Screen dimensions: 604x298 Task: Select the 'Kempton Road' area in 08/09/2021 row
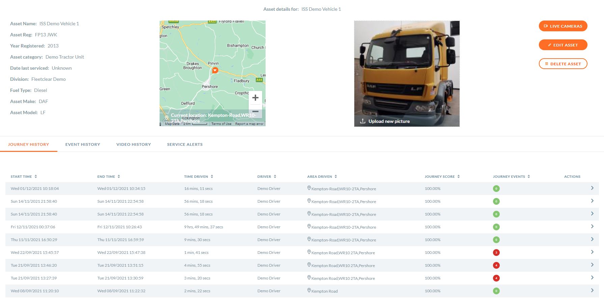coord(324,291)
